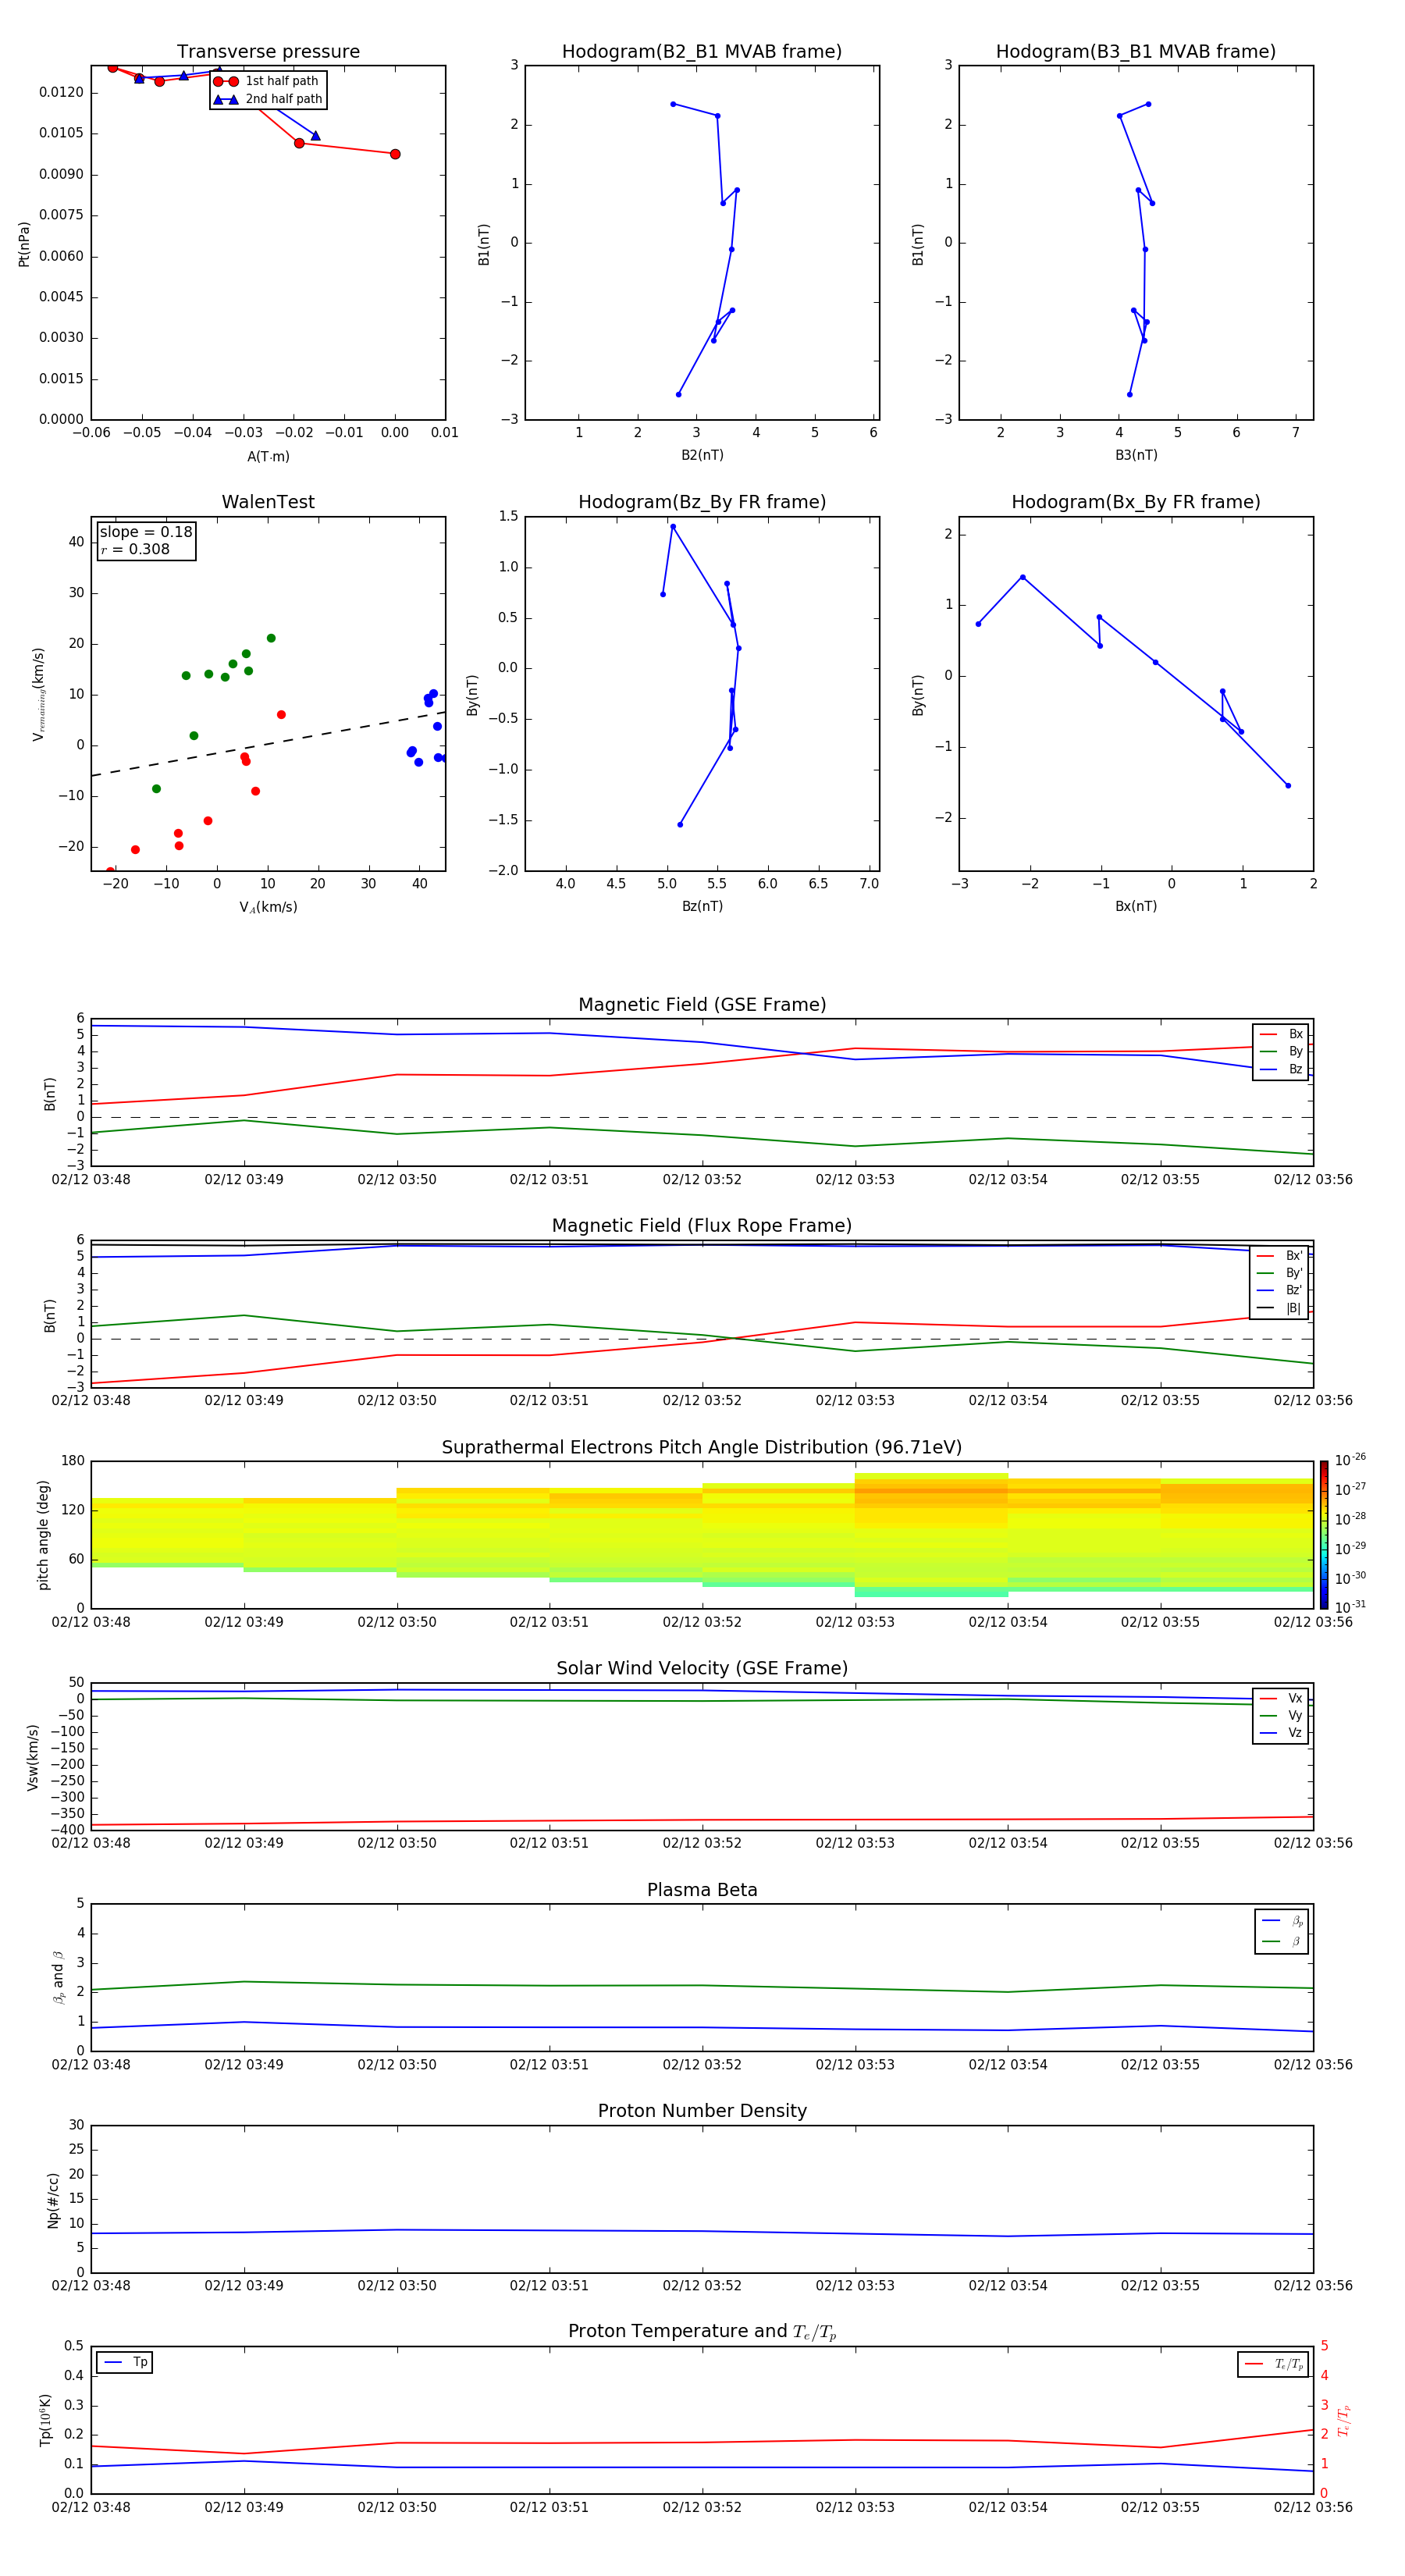
Task: Click the Hodogram(B3_B1 MVAB frame) title
Action: click(x=1136, y=52)
